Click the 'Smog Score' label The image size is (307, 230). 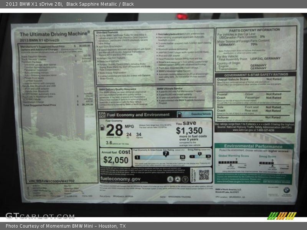(267, 156)
